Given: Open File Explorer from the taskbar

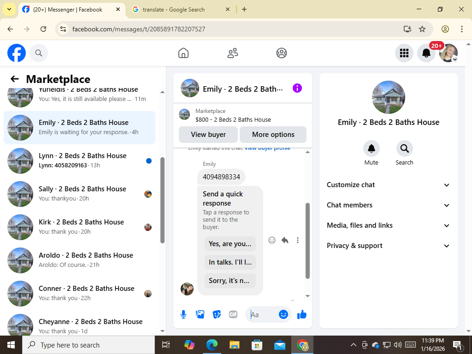Looking at the screenshot, I should click(x=234, y=345).
